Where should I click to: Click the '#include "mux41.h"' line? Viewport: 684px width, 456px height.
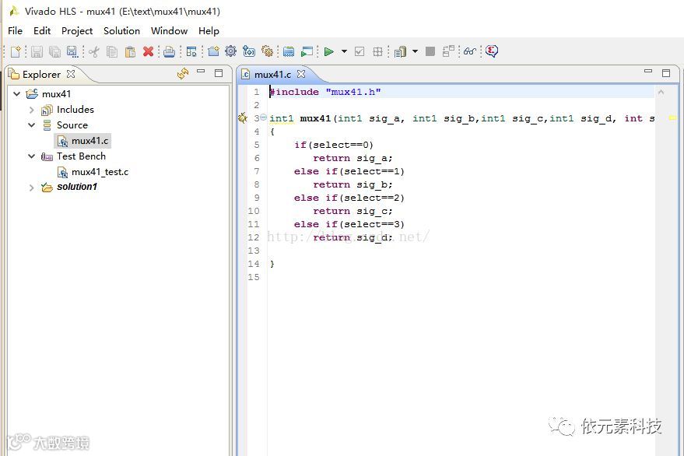click(x=325, y=92)
